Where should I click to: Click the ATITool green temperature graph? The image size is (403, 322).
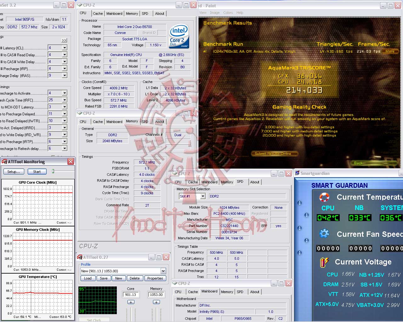(98, 300)
